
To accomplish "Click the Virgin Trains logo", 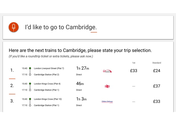I will (107, 71).
